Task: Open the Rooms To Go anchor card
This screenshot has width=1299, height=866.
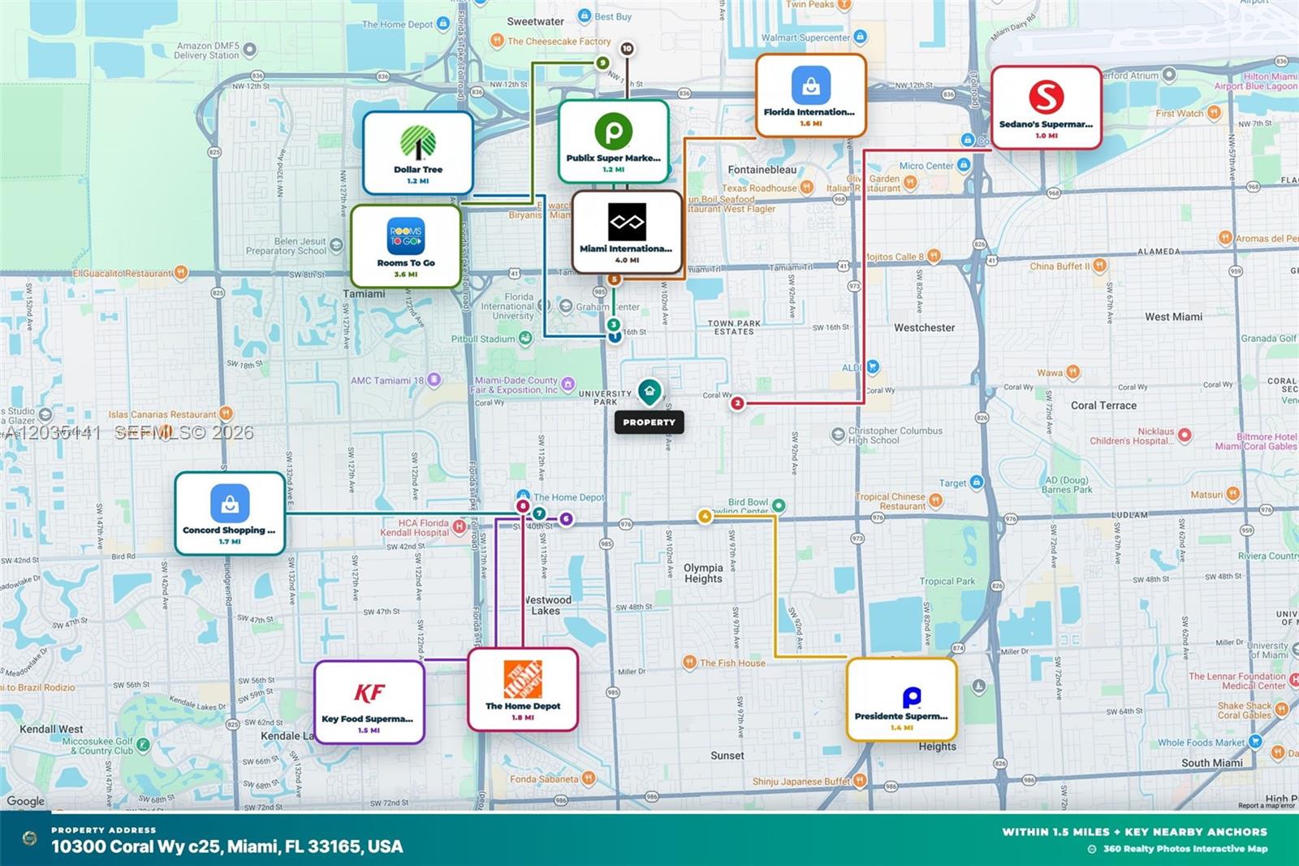Action: [x=406, y=246]
